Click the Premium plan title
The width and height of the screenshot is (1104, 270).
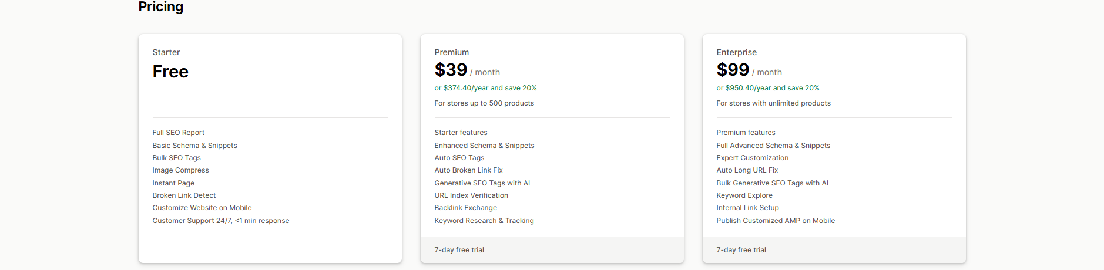point(451,52)
